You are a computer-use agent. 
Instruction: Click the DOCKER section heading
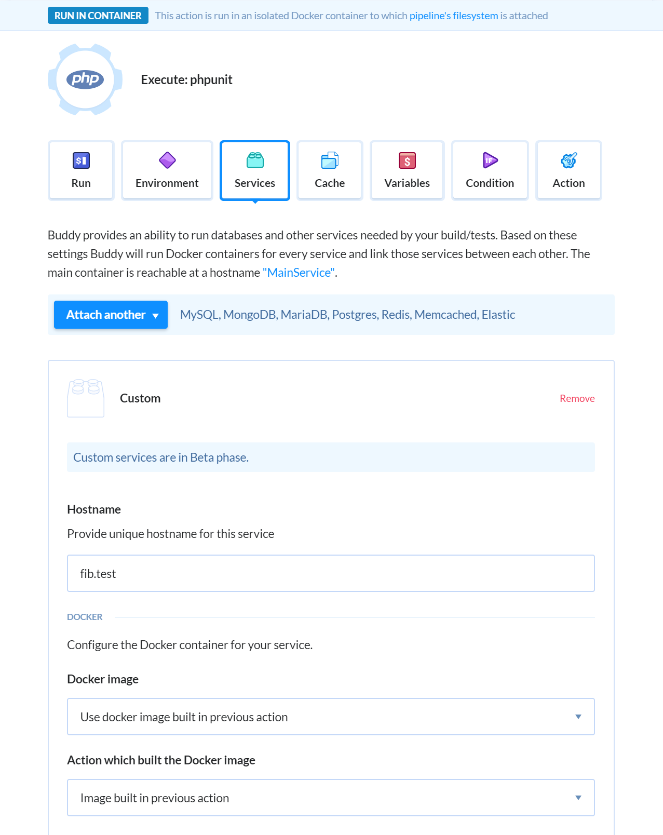point(85,617)
